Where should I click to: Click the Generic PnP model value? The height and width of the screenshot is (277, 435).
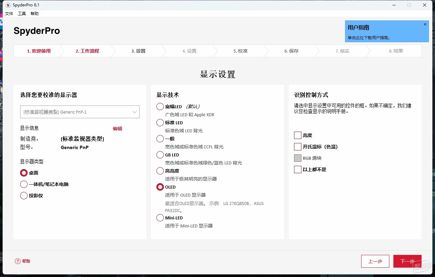coord(75,147)
